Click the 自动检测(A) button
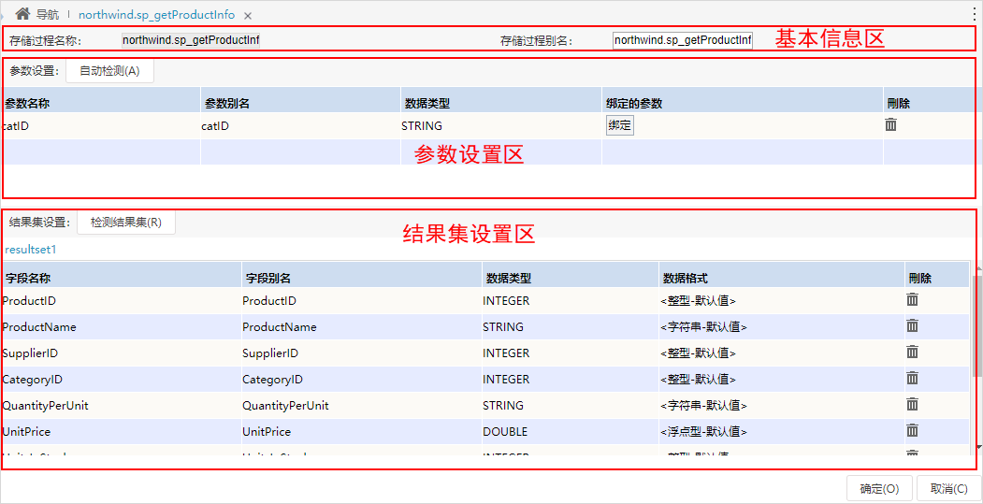 pyautogui.click(x=109, y=71)
